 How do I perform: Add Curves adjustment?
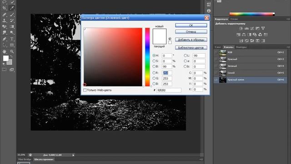252,28
